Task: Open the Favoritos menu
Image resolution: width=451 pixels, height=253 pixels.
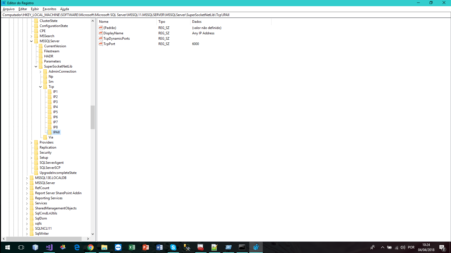Action: coord(50,9)
